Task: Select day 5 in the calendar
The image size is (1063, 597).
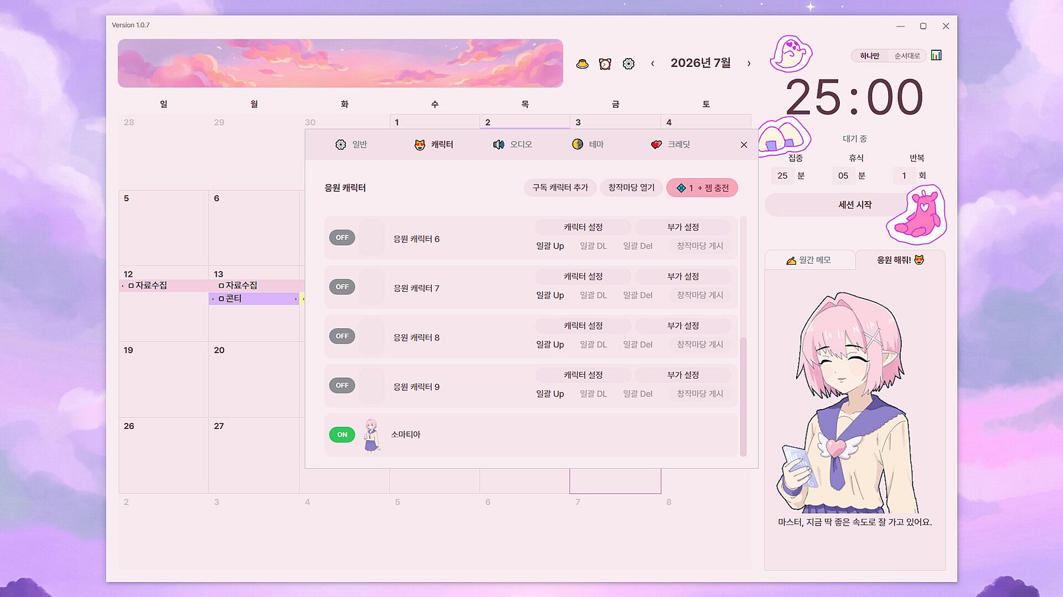Action: tap(163, 228)
